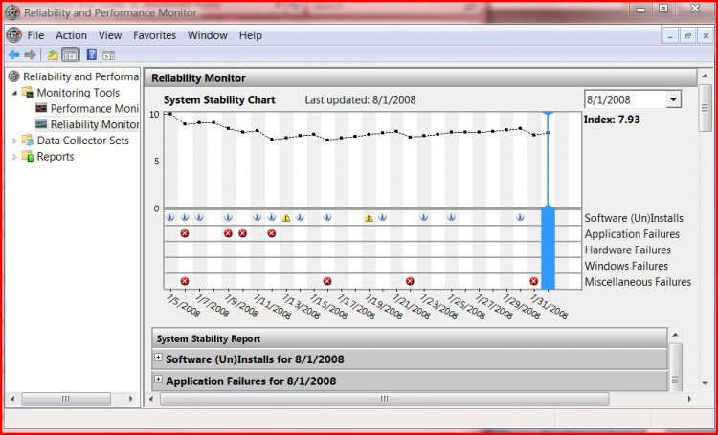Expand Software (Un)Installs for 8/1/2008 section

[158, 358]
